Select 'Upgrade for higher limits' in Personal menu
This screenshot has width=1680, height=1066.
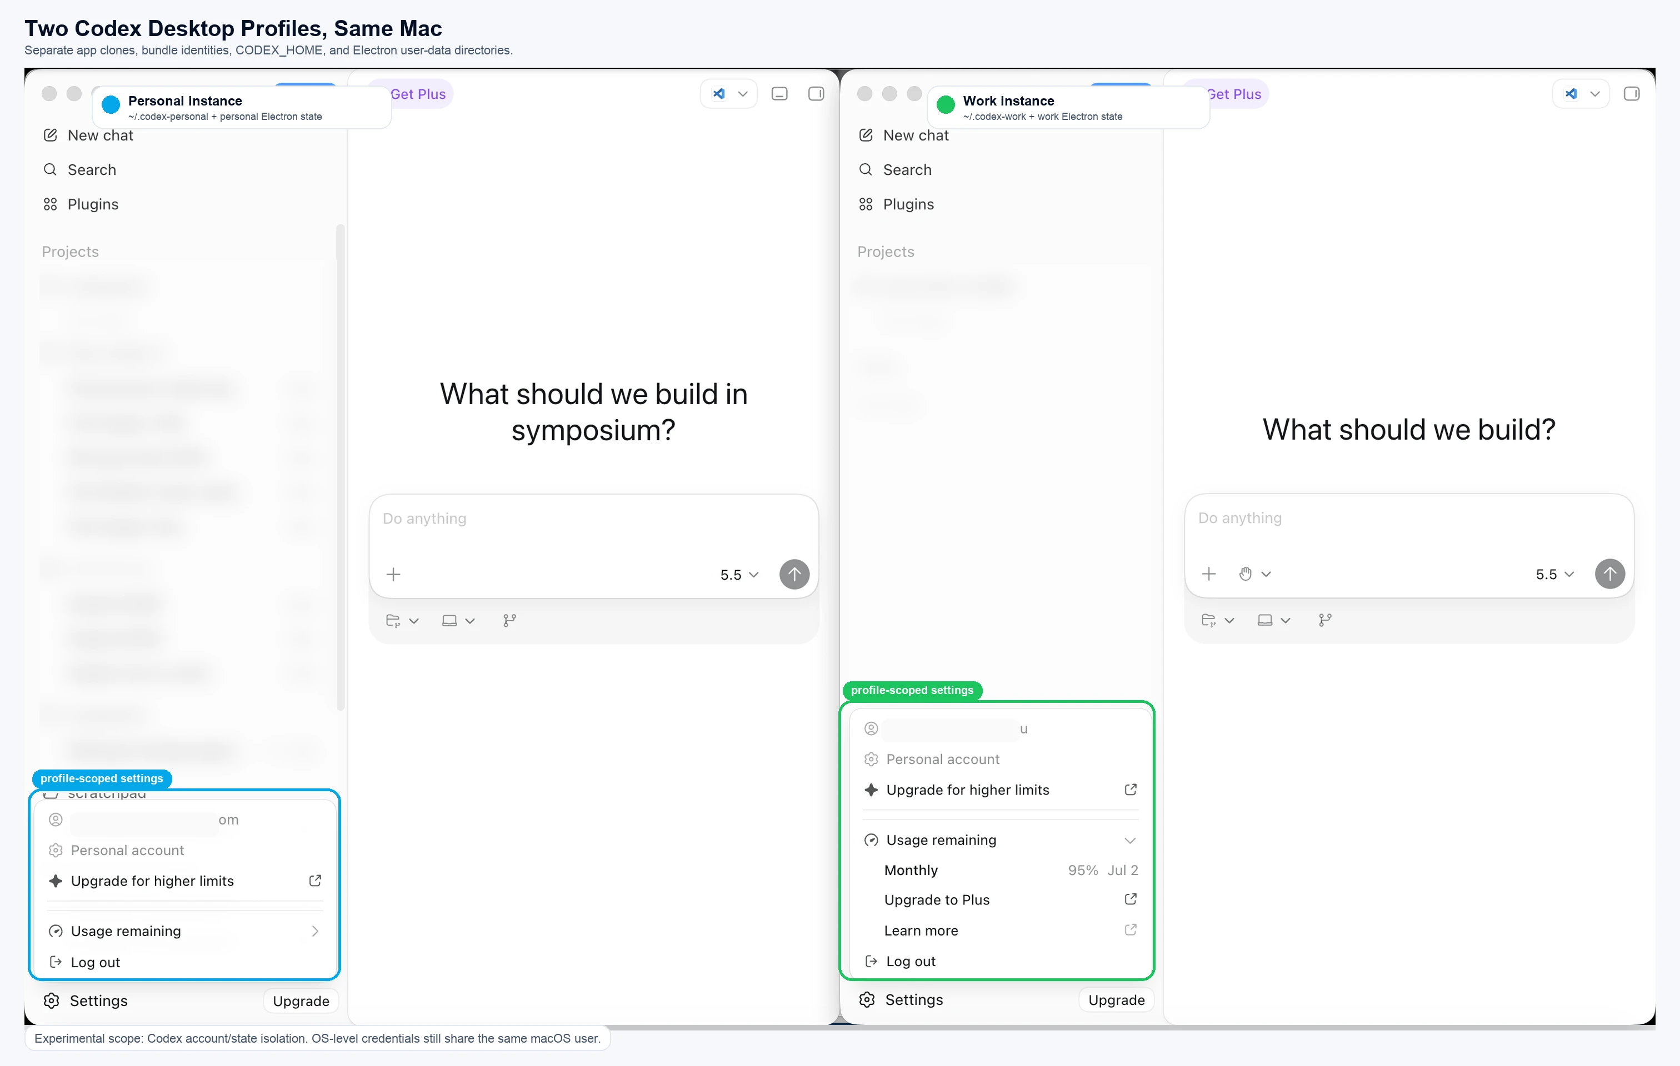[x=185, y=881]
